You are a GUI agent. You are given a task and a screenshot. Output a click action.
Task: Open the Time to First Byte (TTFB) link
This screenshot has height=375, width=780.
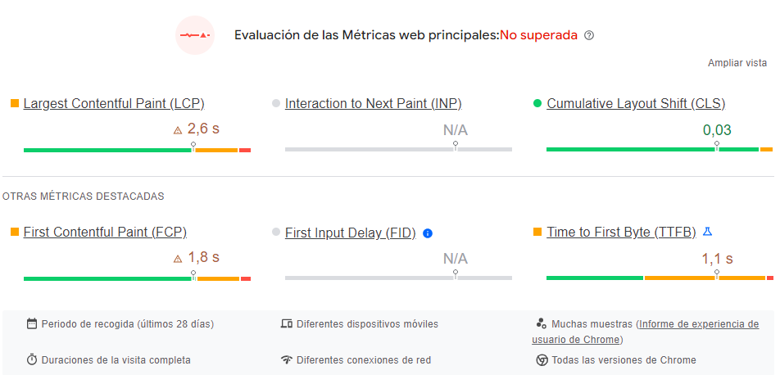tap(621, 233)
